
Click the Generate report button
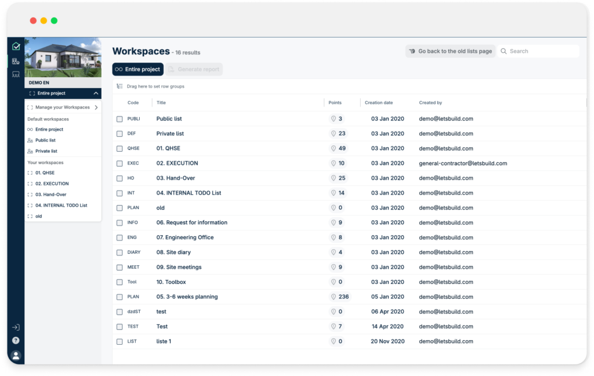click(195, 69)
